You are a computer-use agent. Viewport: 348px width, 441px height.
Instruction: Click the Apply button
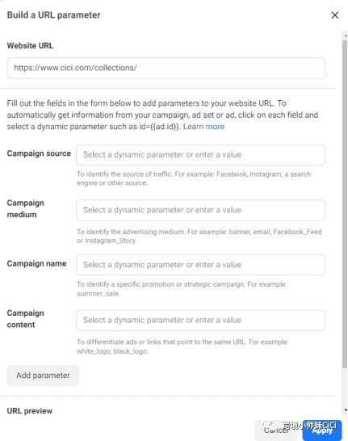(322, 430)
